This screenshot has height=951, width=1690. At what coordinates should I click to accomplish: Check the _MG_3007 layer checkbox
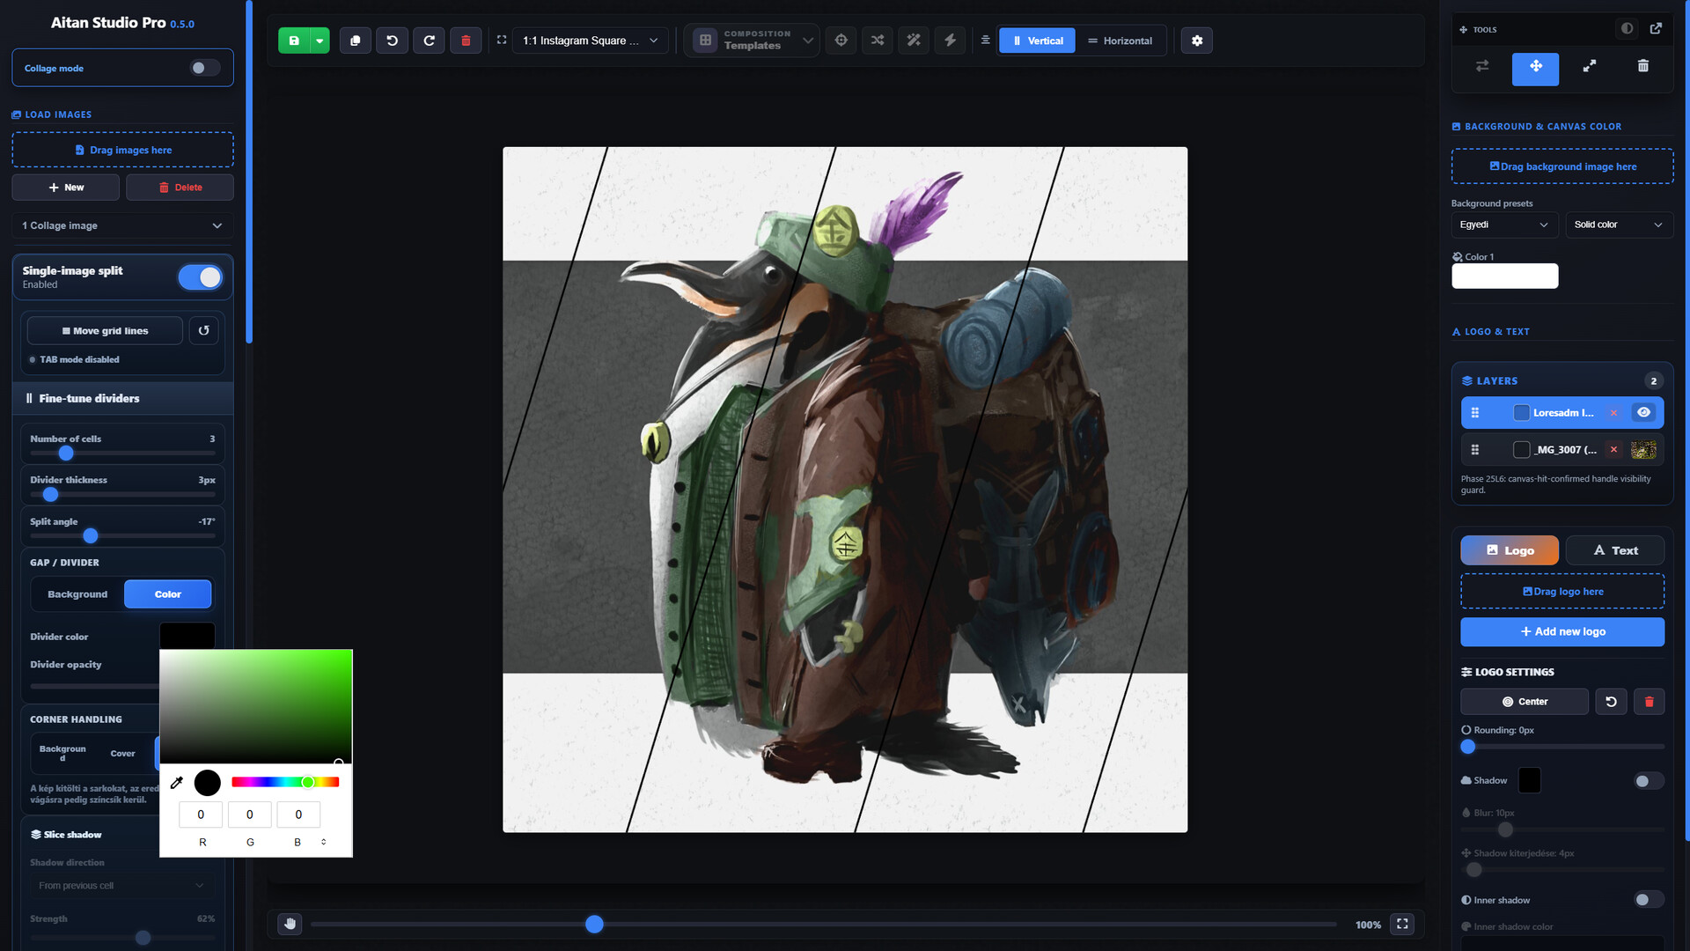tap(1521, 450)
